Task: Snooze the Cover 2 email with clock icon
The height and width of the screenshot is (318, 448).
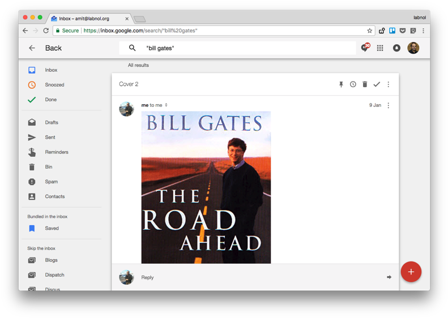Action: click(x=353, y=84)
